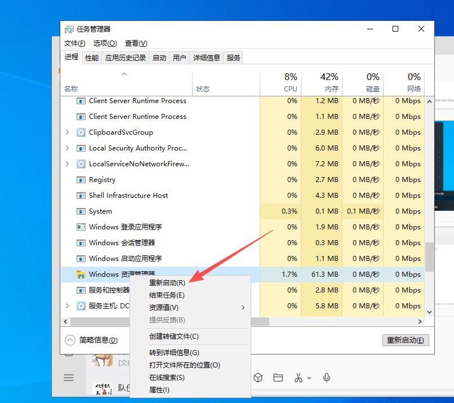Sort by the 内存 column header
This screenshot has height=403, width=454.
pos(322,84)
